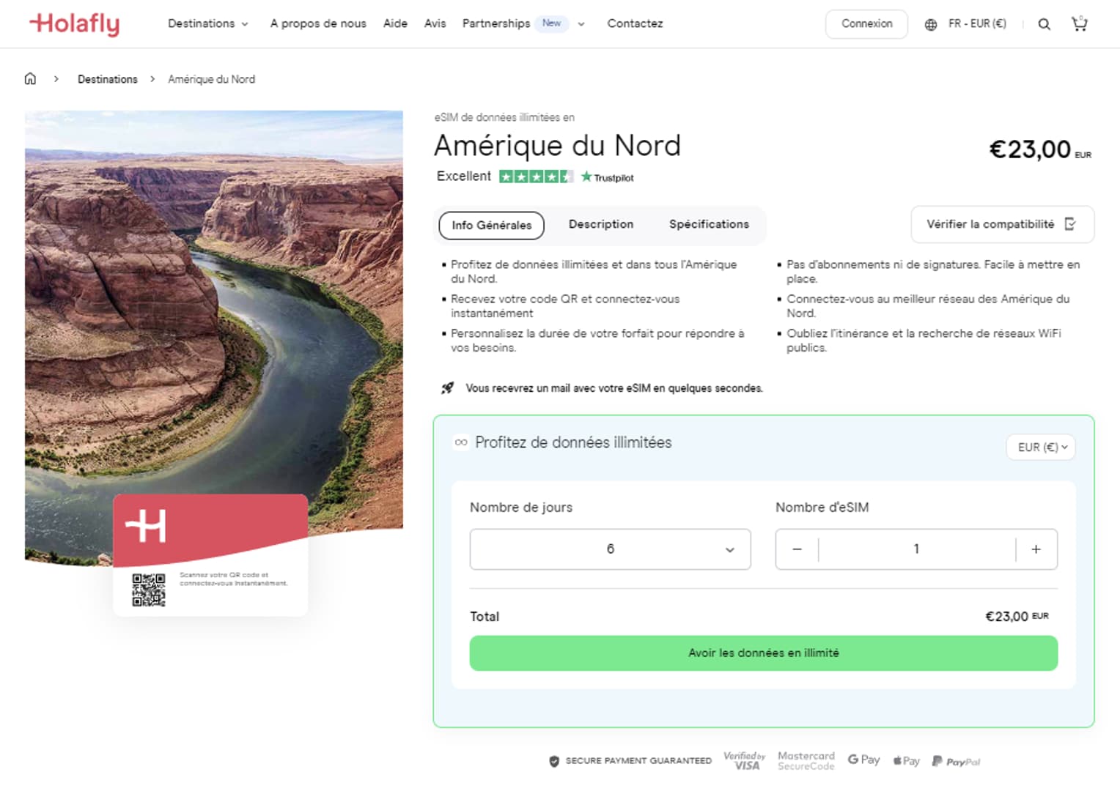
Task: Decrease eSIM count with minus button
Action: coord(797,549)
